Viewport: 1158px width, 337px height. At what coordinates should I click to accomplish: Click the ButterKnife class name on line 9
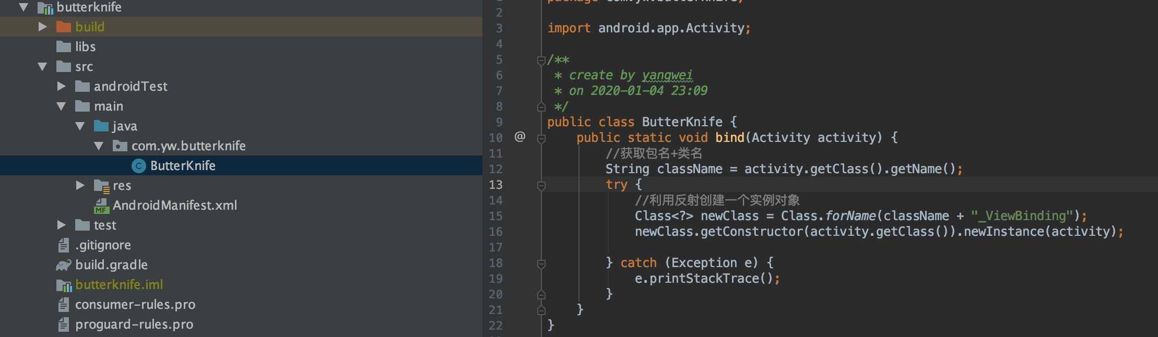[x=682, y=122]
